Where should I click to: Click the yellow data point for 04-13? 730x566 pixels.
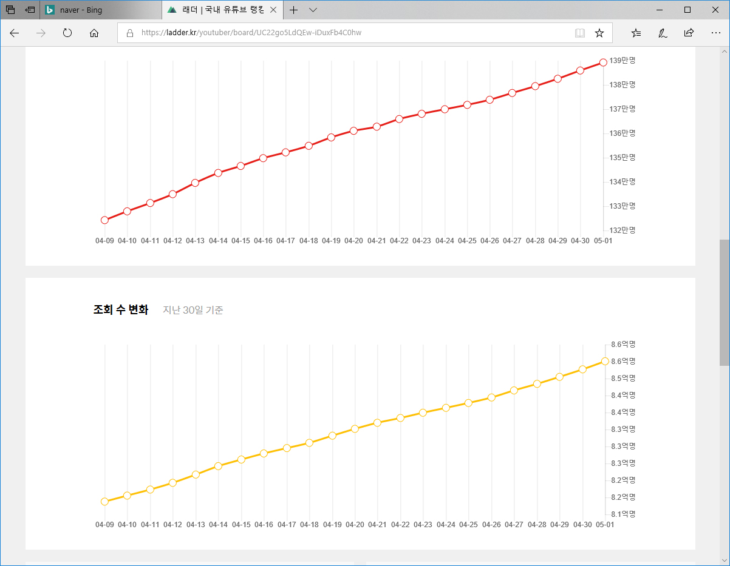196,474
